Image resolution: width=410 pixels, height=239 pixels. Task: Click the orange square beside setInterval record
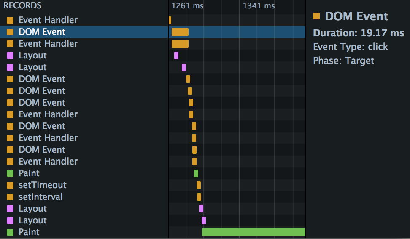[10, 197]
